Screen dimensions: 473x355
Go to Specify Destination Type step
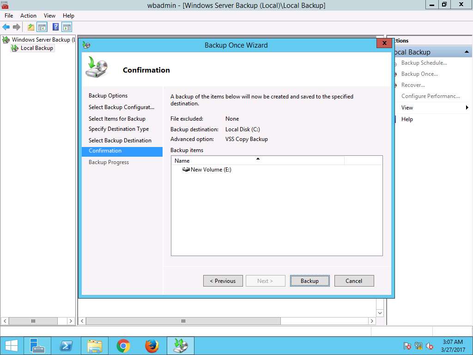tap(119, 129)
